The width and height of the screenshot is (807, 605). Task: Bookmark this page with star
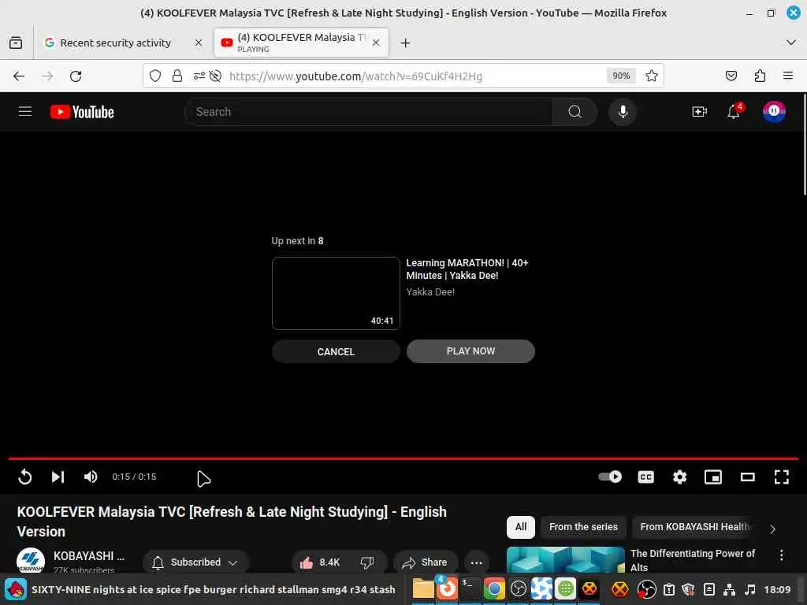[x=652, y=76]
